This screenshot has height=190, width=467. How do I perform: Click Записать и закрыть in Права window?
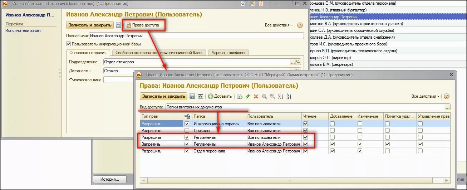coord(163,96)
